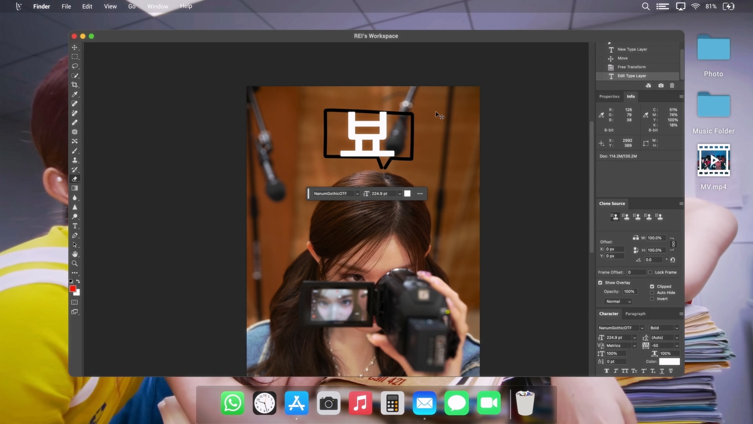
Task: Select the Clone Stamp tool
Action: coord(75,161)
